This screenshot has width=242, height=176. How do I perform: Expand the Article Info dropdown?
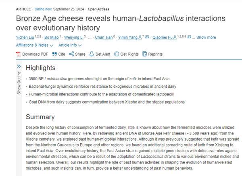pos(70,46)
